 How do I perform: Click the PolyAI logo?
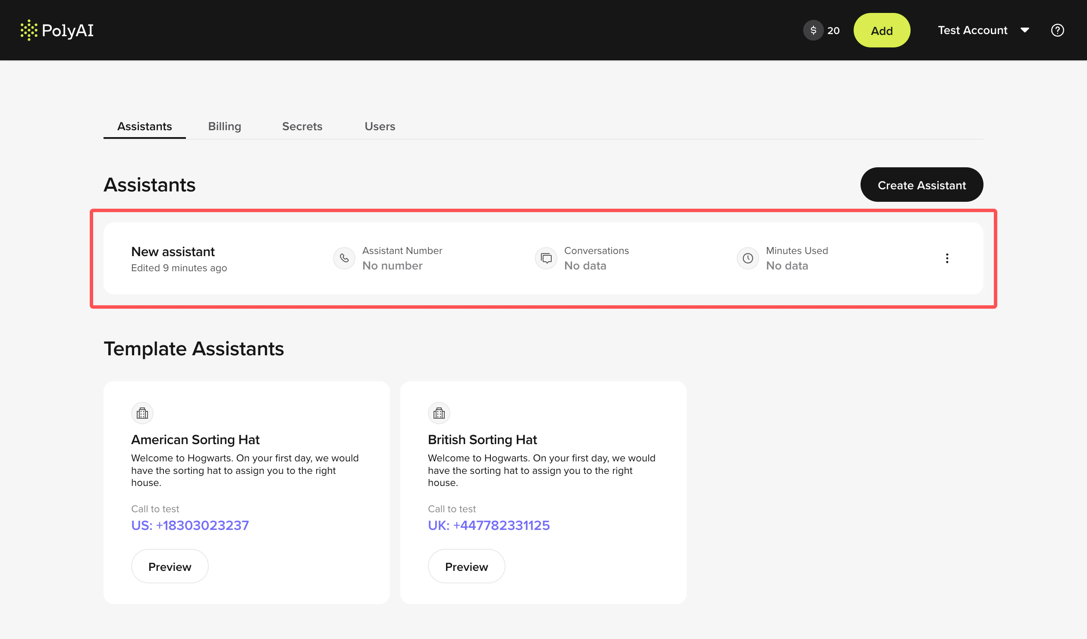(x=57, y=30)
